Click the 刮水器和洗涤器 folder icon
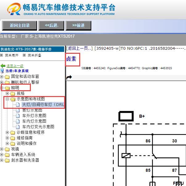The height and width of the screenshot is (186, 186). pyautogui.click(x=7, y=160)
